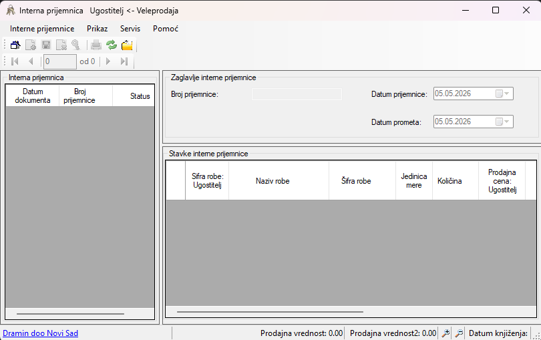The height and width of the screenshot is (340, 541).
Task: Click the Naziv robe column header
Action: coord(279,180)
